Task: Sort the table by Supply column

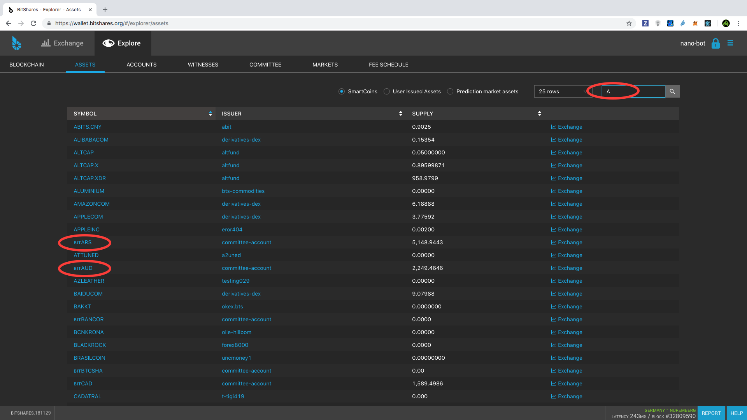Action: (475, 114)
